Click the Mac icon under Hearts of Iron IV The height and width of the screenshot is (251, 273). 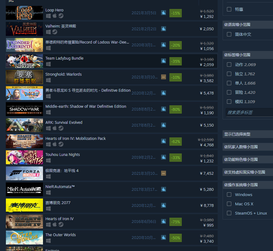click(x=55, y=224)
